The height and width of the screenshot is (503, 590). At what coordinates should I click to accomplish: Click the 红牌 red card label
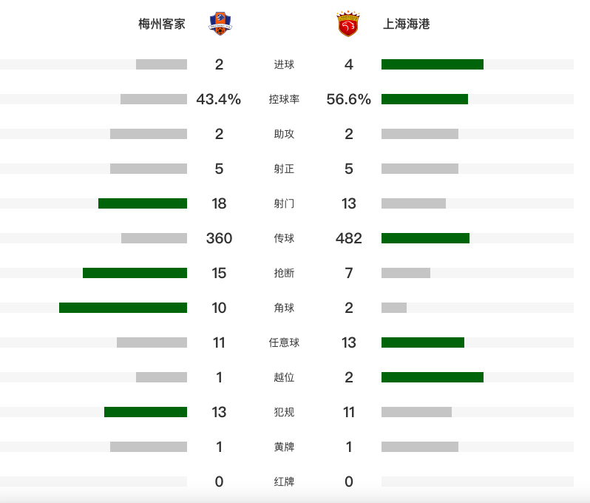click(284, 482)
